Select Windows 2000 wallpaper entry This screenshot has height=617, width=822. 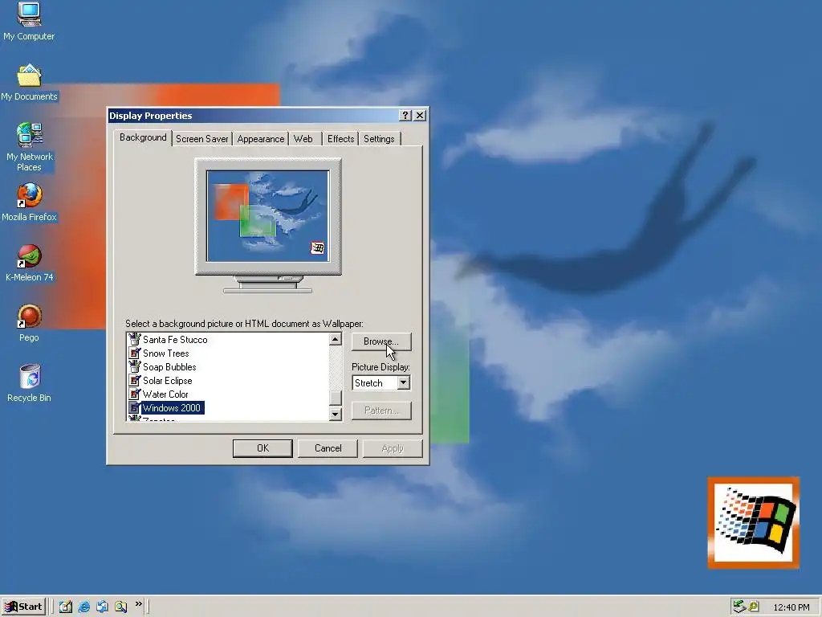point(172,407)
